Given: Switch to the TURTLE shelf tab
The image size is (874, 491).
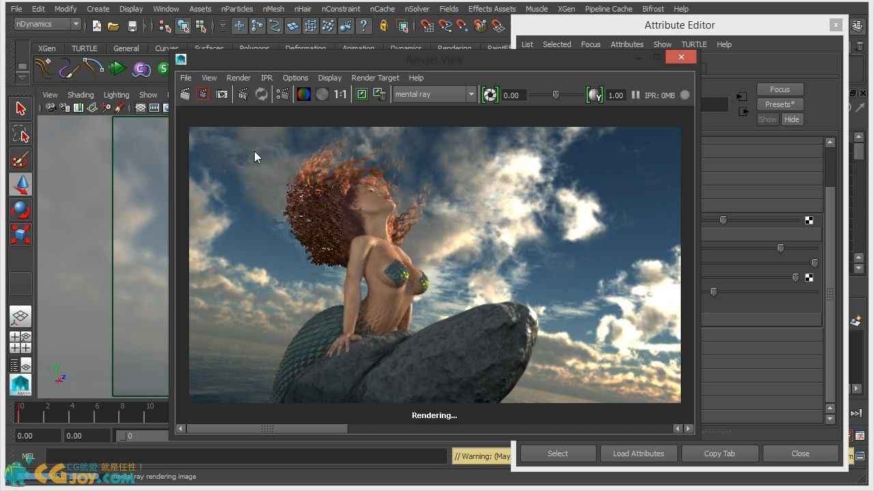Looking at the screenshot, I should tap(85, 48).
